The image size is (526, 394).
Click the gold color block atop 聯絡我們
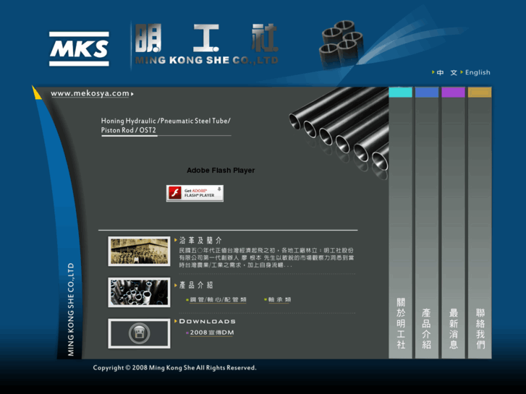tap(480, 93)
